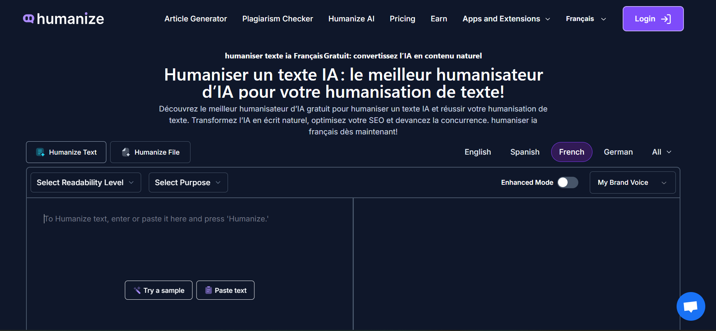The width and height of the screenshot is (716, 331).
Task: Click the login arrow icon
Action: 666,19
